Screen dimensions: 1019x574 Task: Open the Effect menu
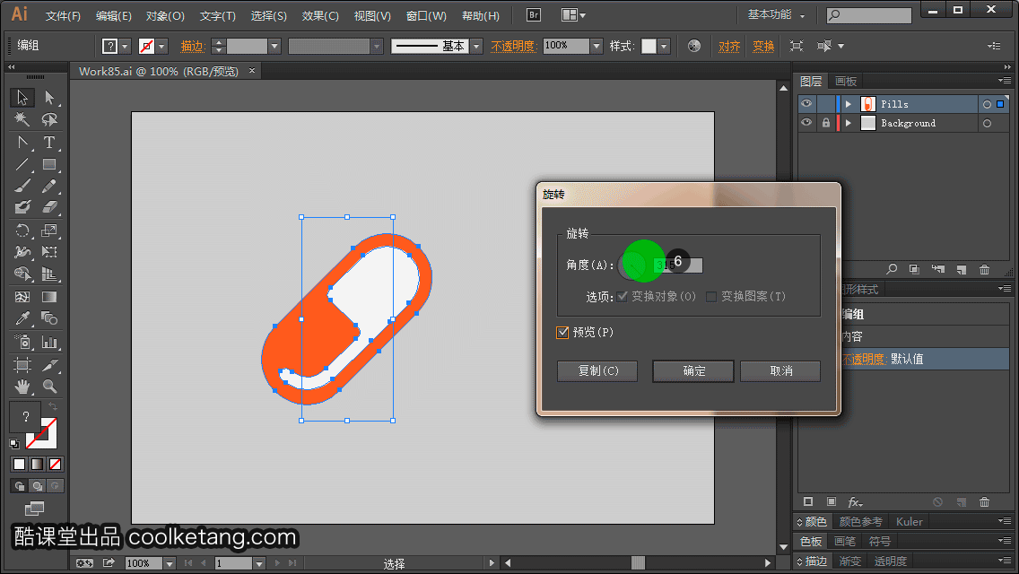click(320, 15)
